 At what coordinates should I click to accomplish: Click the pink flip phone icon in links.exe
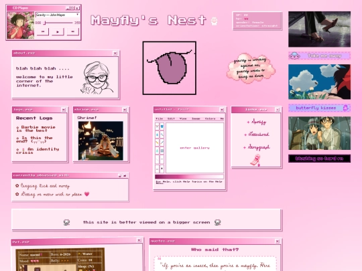(255, 161)
